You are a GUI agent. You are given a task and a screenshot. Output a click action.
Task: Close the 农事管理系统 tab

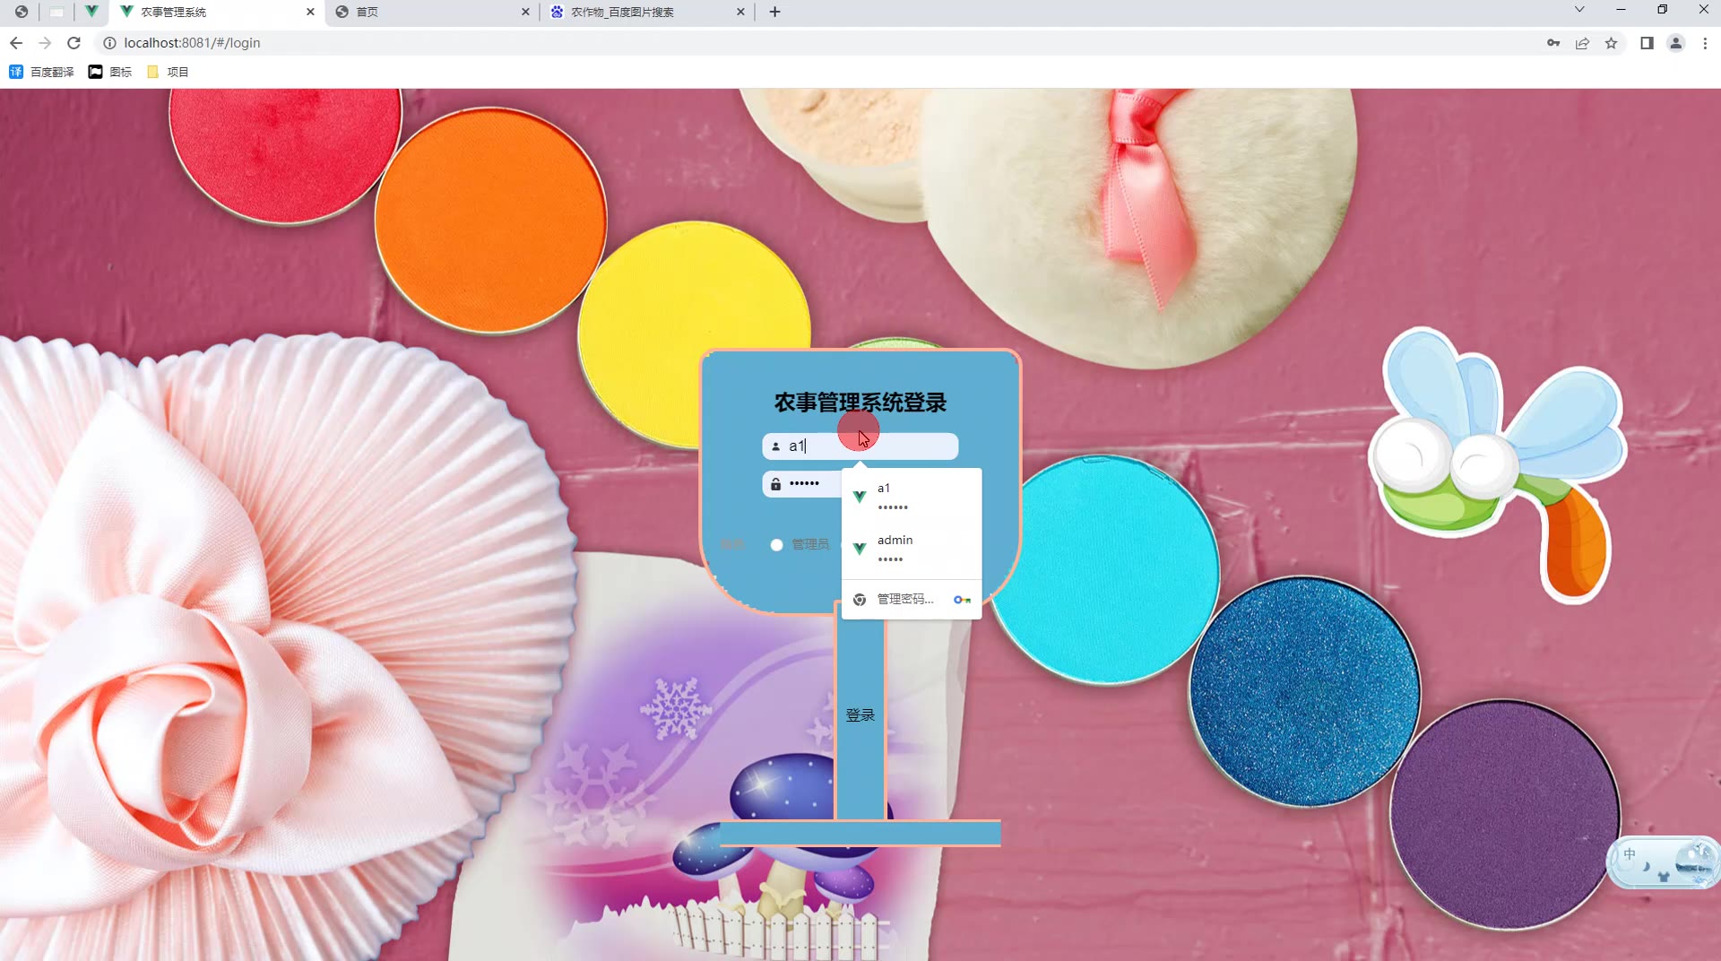pos(310,12)
